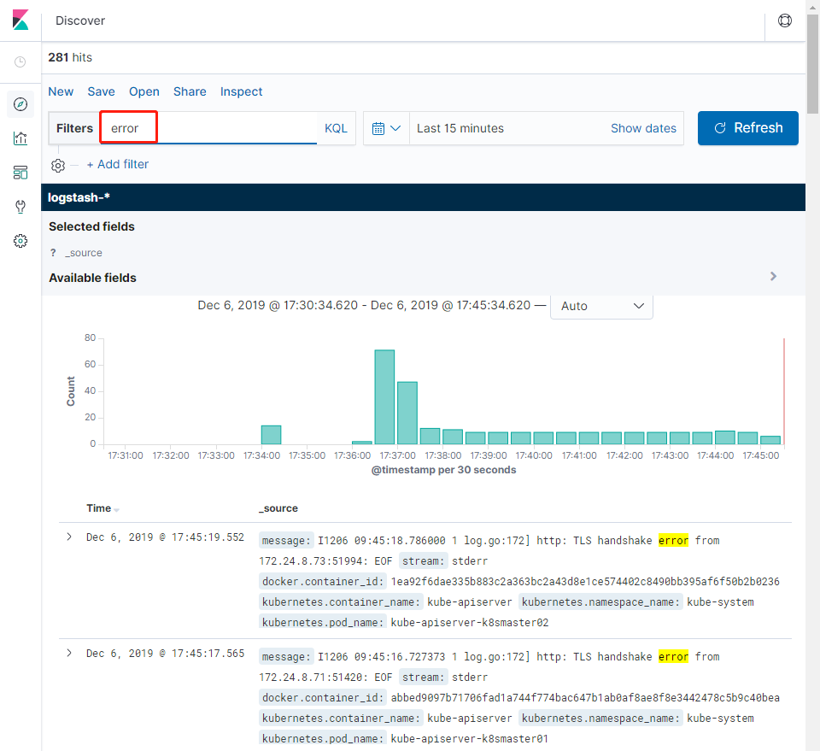Click the Add filter link
This screenshot has width=820, height=751.
click(x=118, y=164)
